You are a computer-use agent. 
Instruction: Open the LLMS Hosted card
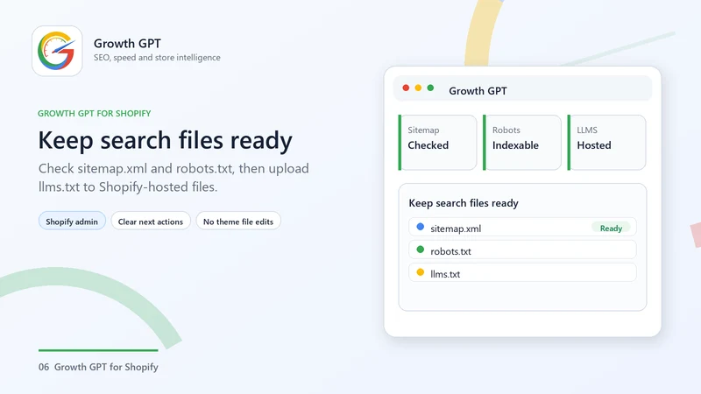click(606, 143)
